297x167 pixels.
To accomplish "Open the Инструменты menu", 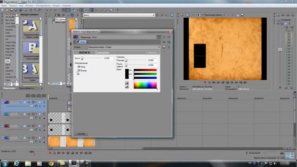I will tap(43, 6).
